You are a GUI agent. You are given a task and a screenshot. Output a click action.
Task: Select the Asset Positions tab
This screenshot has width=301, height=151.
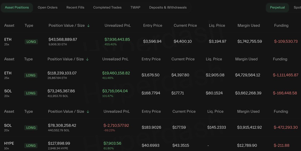17,8
